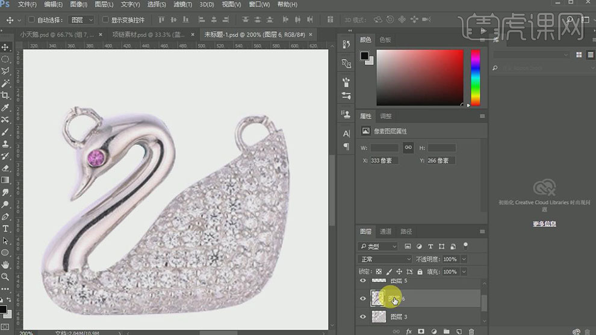Image resolution: width=596 pixels, height=335 pixels.
Task: Select the Eraser tool
Action: 5,168
